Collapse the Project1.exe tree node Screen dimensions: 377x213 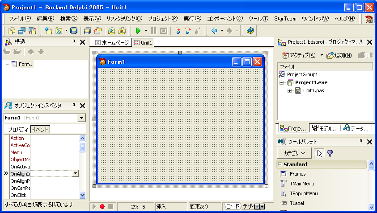[x=282, y=82]
